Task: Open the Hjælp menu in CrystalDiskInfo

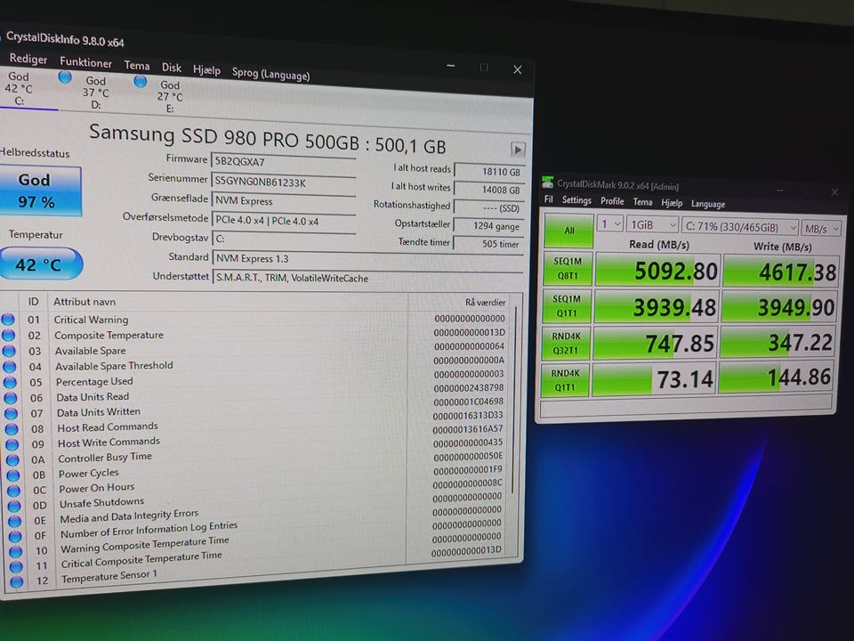Action: click(207, 69)
